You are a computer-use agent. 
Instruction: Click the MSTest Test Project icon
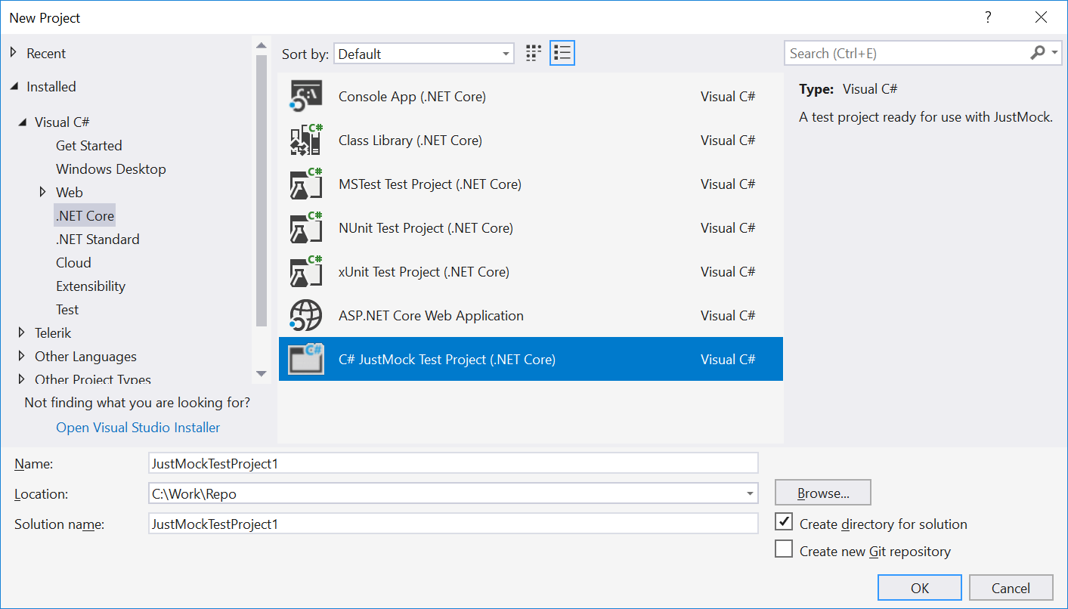tap(306, 184)
